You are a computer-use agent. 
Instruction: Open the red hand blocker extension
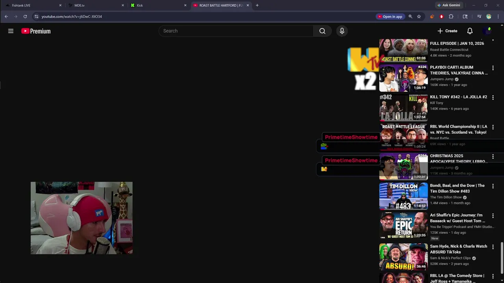tap(441, 17)
